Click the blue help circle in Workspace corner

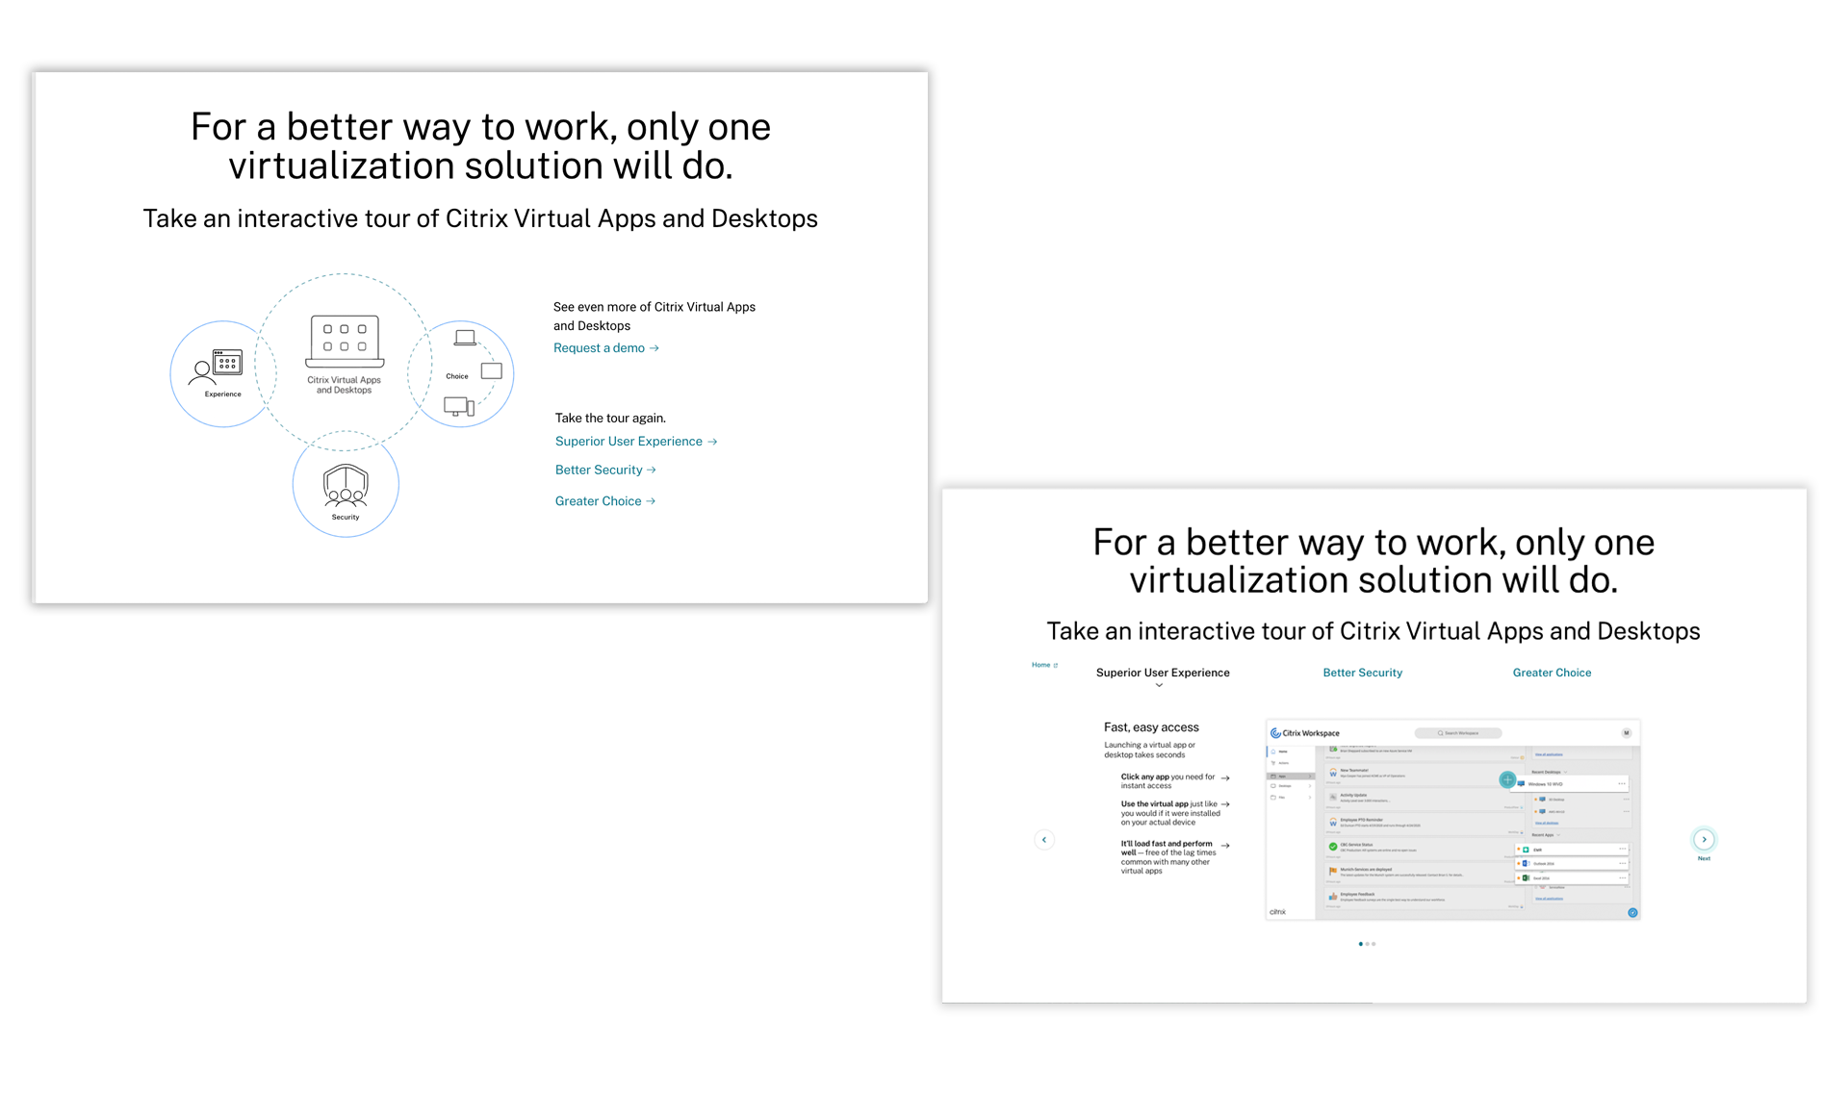pos(1632,912)
